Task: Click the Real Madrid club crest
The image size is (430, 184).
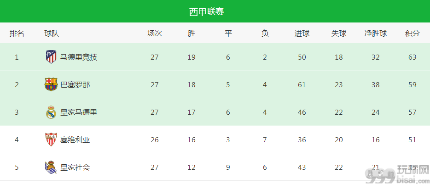Action: (x=51, y=112)
